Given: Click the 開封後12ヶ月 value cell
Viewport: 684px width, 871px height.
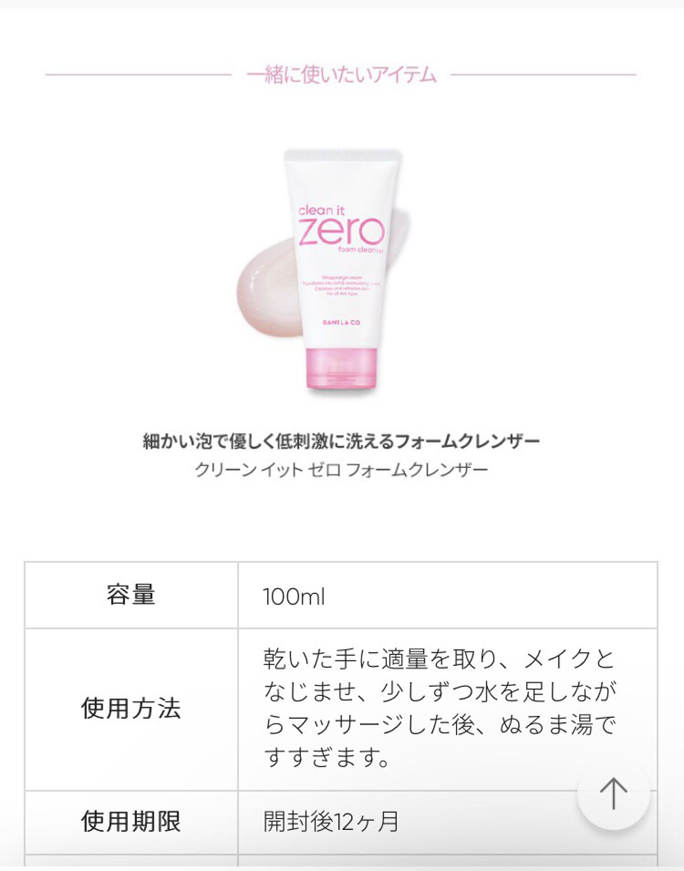Looking at the screenshot, I should tap(447, 821).
